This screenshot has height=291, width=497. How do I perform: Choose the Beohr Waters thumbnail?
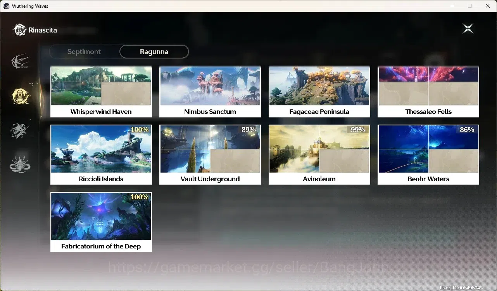[x=428, y=155]
